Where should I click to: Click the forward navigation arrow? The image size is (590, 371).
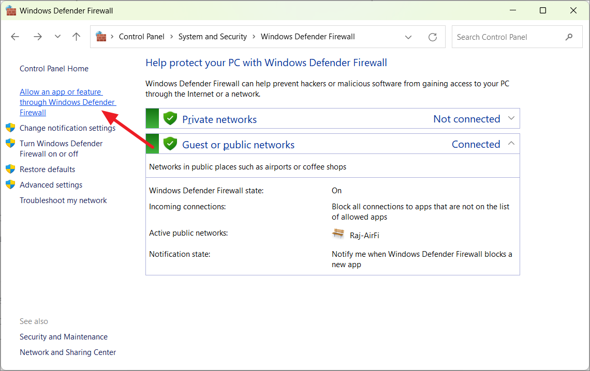(x=37, y=36)
